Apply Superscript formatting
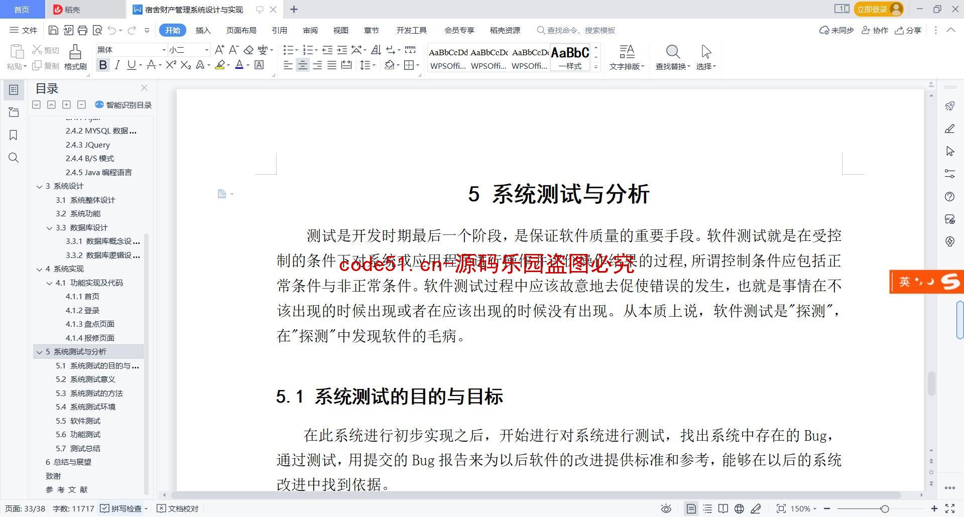Image resolution: width=964 pixels, height=517 pixels. click(171, 65)
